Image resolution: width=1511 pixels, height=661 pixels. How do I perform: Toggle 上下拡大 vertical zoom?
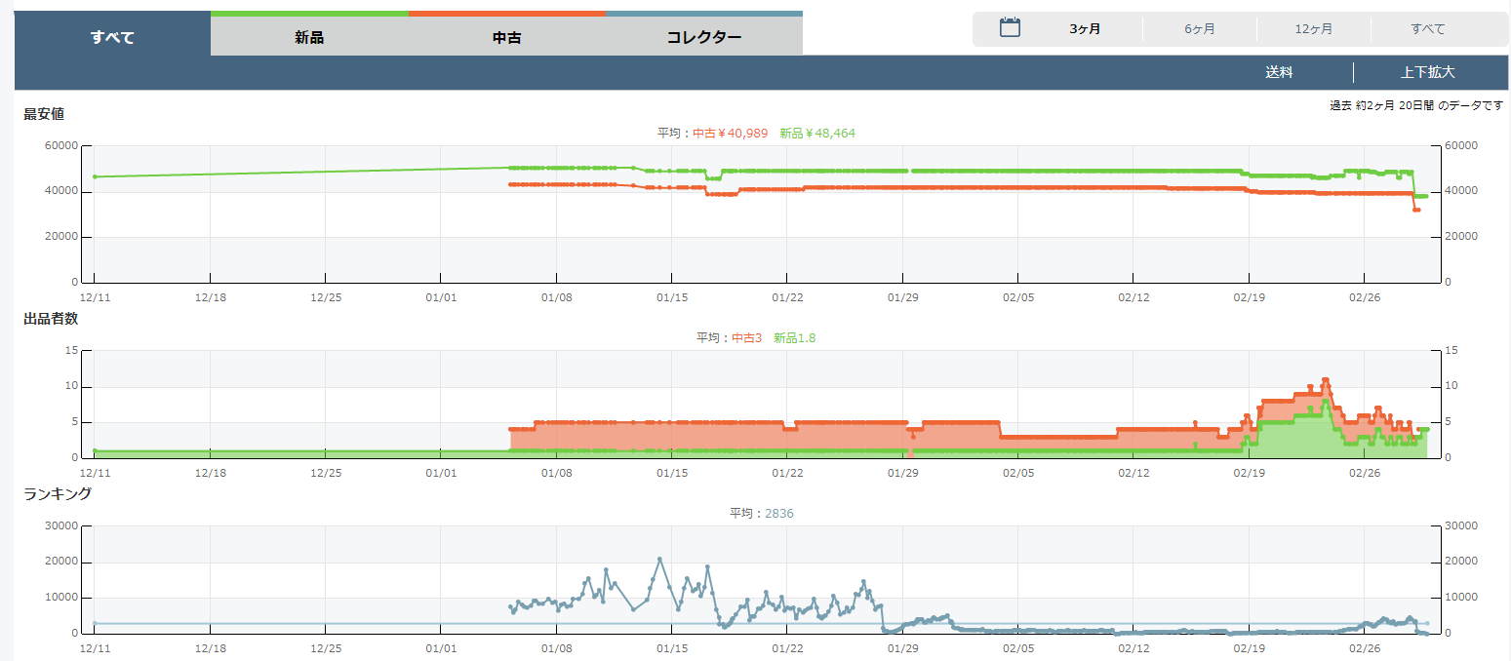pos(1427,72)
